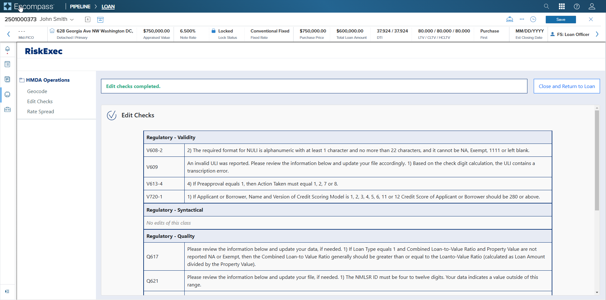Select Geocode under HMDA Operations
Image resolution: width=606 pixels, height=300 pixels.
click(x=37, y=91)
